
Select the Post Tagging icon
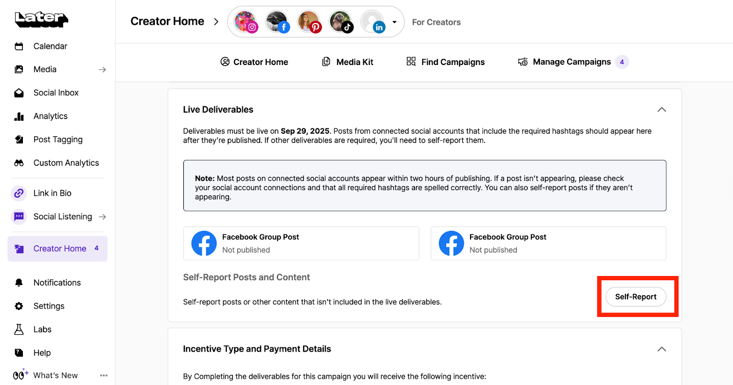point(19,140)
